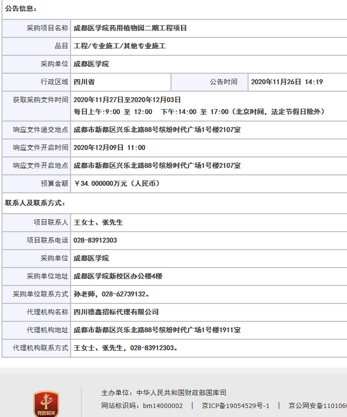The height and width of the screenshot is (417, 347).
Task: Click the opening time 2020年12月09日 11:00
Action: coord(109,147)
